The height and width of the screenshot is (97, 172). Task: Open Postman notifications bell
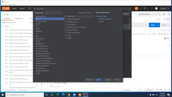148,8
